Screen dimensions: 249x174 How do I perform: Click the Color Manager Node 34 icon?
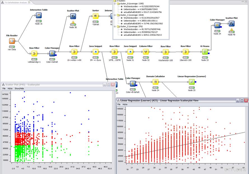217,25
